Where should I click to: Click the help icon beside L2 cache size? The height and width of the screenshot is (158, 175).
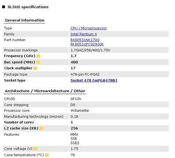click(x=42, y=128)
